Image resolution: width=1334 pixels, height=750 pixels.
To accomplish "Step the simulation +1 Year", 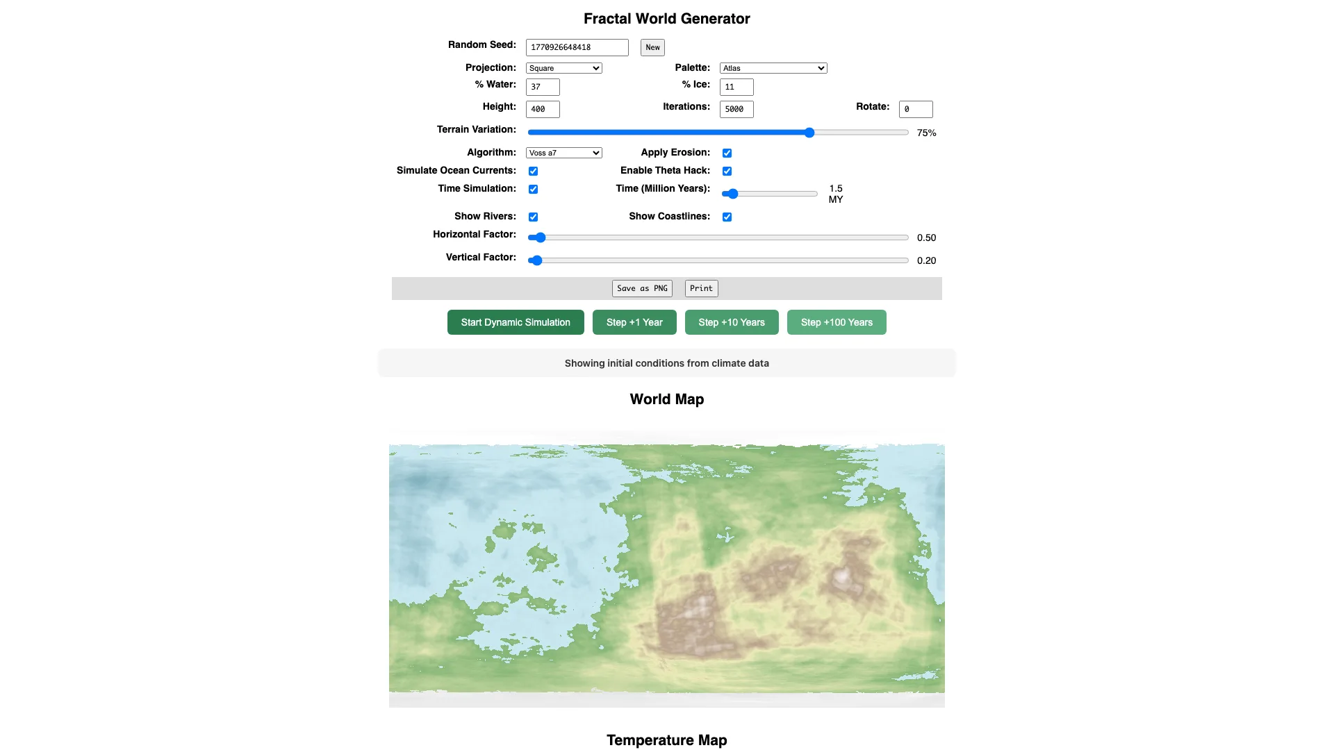I will click(x=634, y=322).
